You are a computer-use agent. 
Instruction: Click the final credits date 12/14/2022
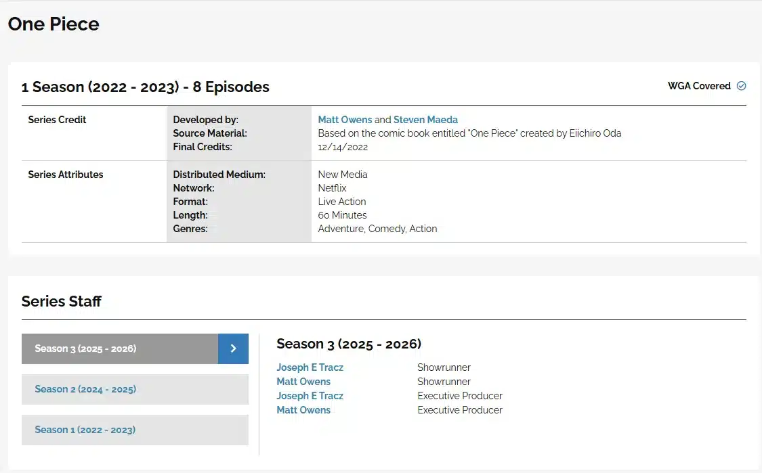click(x=342, y=147)
